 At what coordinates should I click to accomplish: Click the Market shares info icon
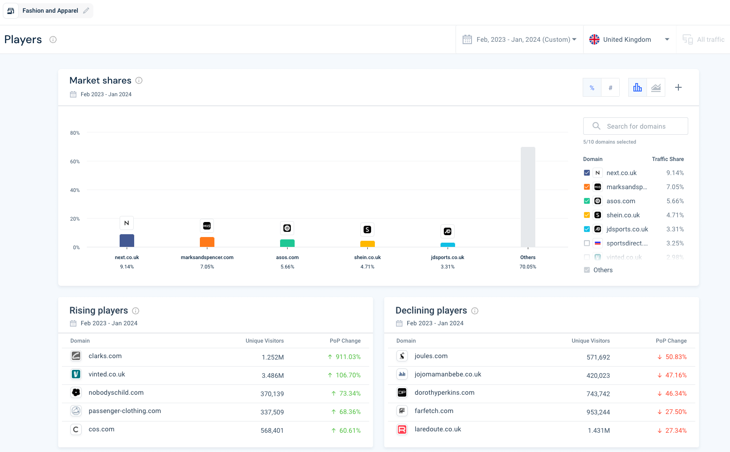pyautogui.click(x=139, y=81)
